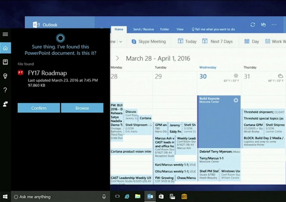Open the Discuss meeting on Monday
Screen dimensions: 286x202
[131, 114]
